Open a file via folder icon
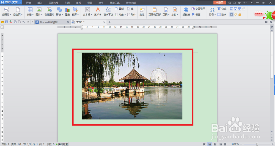Image resolution: width=275 pixels, height=146 pixels. (x=2, y=22)
